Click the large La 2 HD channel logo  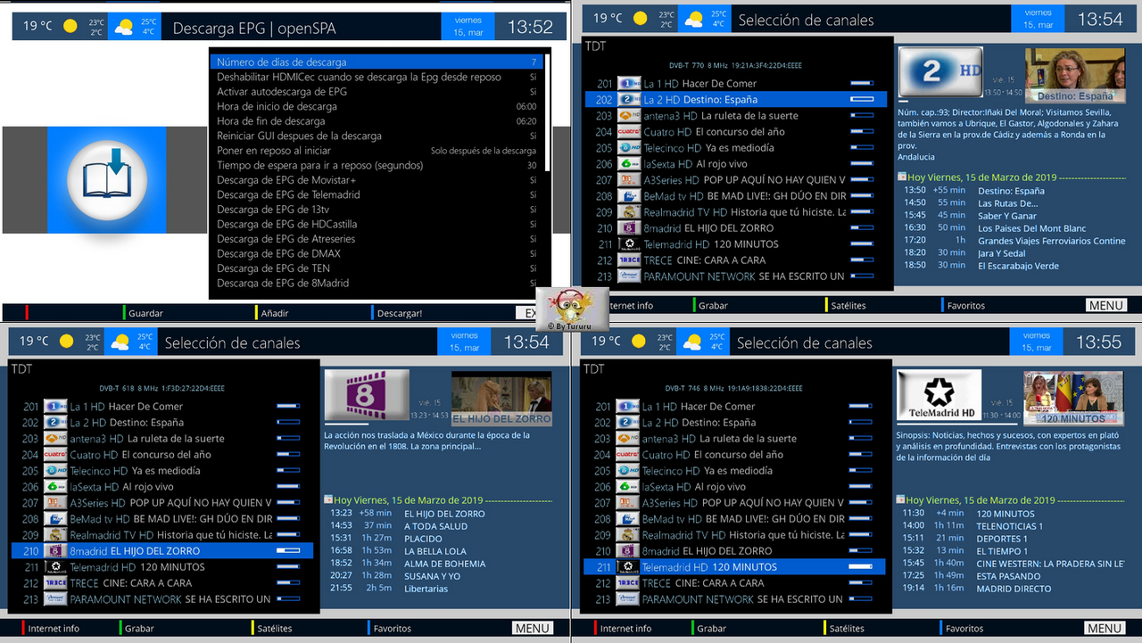(939, 72)
